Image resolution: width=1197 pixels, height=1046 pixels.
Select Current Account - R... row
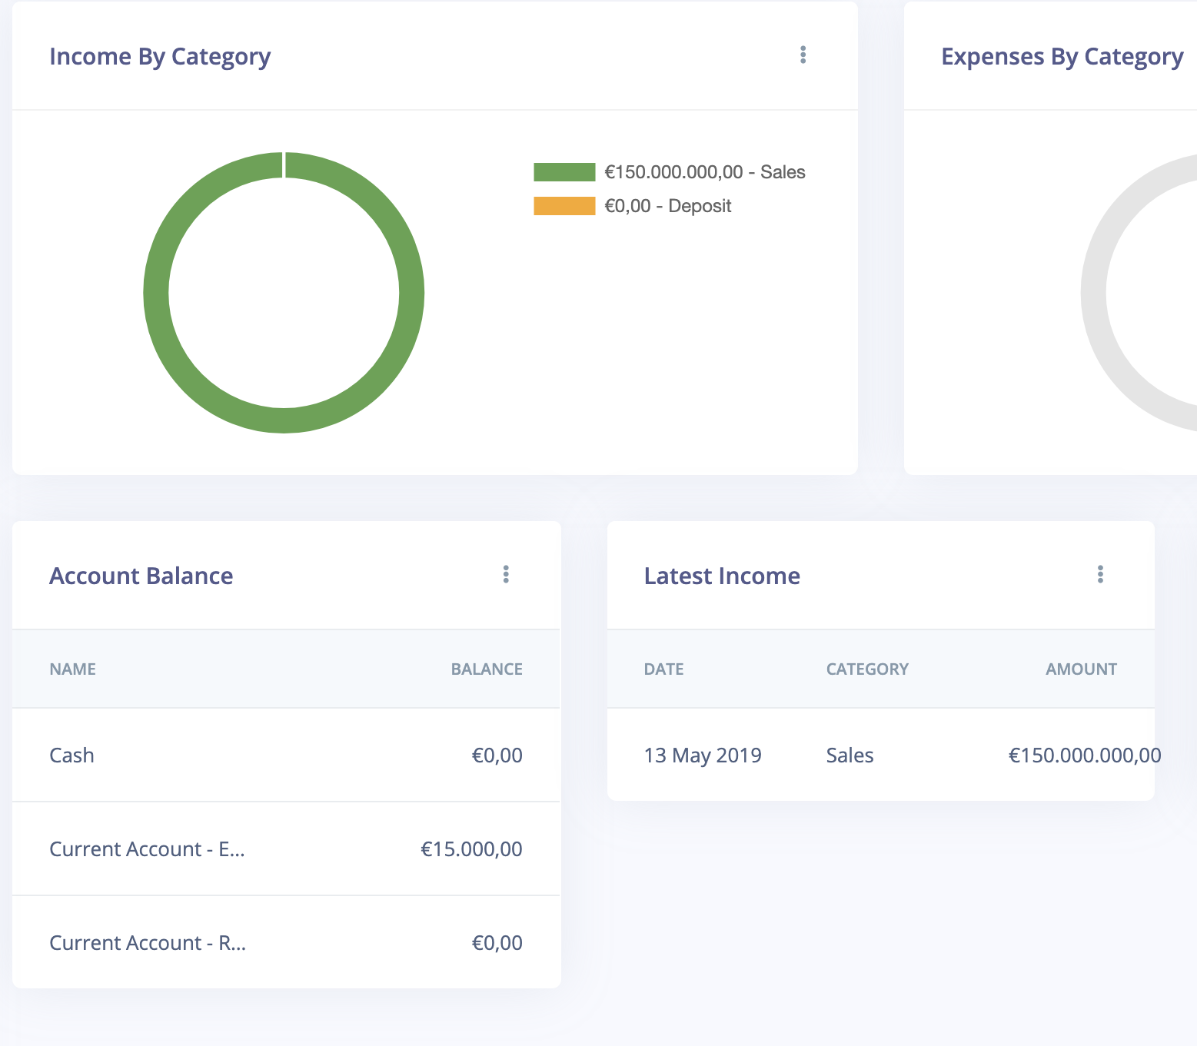click(x=286, y=942)
